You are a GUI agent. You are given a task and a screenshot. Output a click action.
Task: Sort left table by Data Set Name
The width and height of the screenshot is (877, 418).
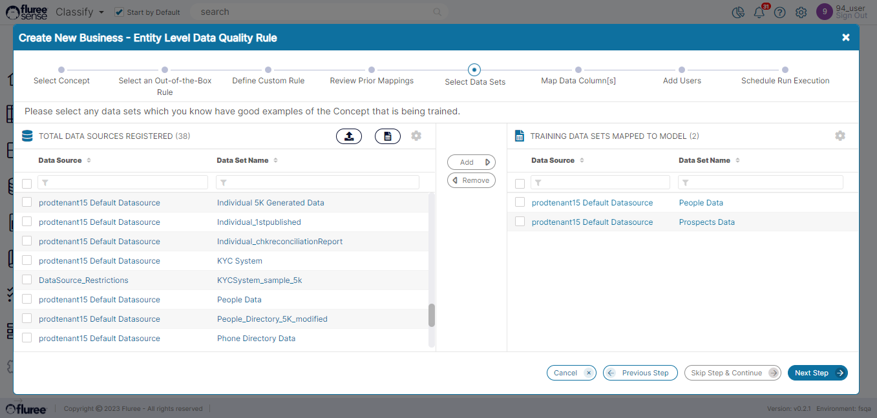[x=275, y=160]
